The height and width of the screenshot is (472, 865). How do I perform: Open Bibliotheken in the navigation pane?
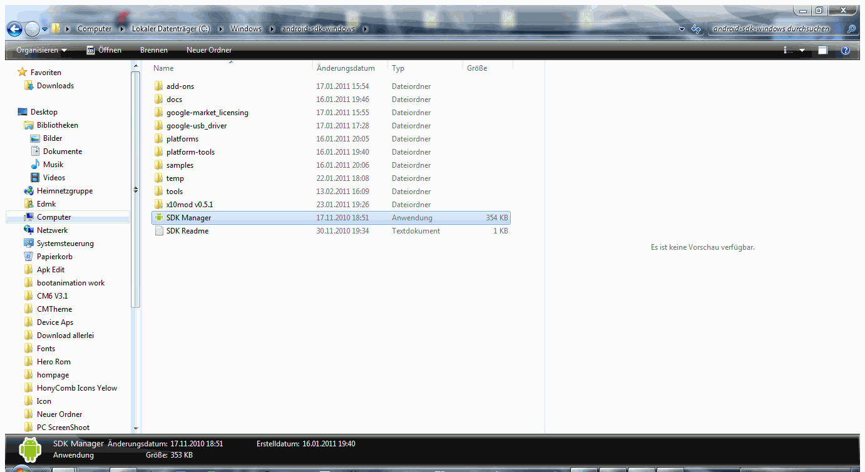click(x=57, y=125)
